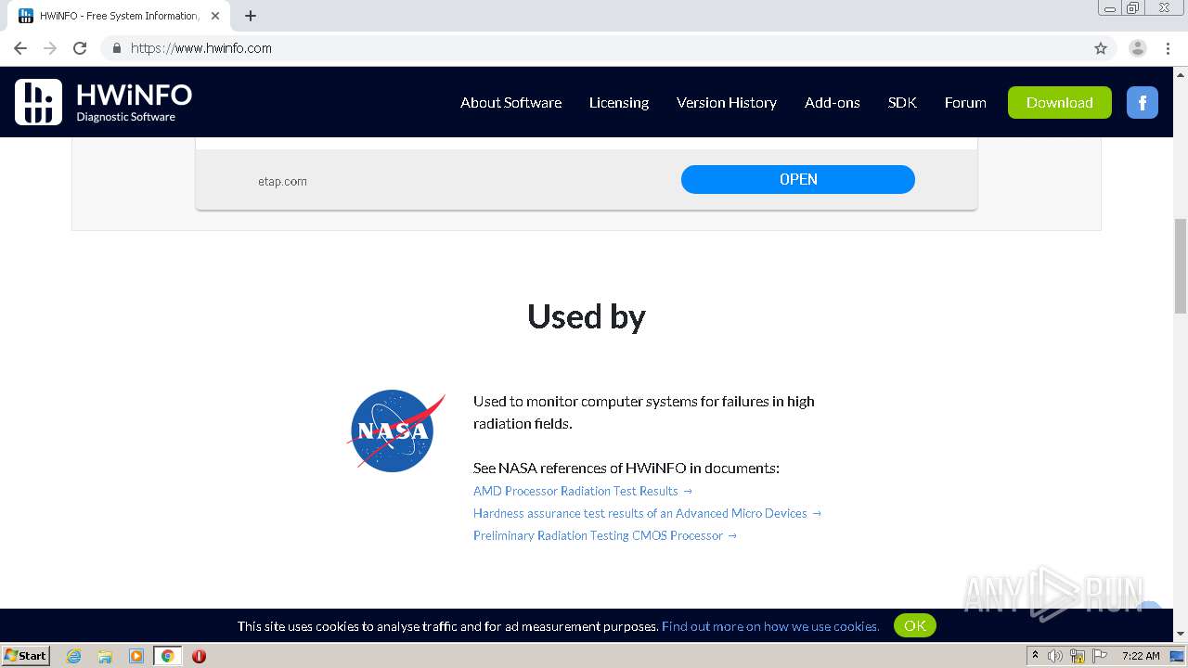The height and width of the screenshot is (668, 1188).
Task: Click the network tray icon
Action: (x=1077, y=656)
